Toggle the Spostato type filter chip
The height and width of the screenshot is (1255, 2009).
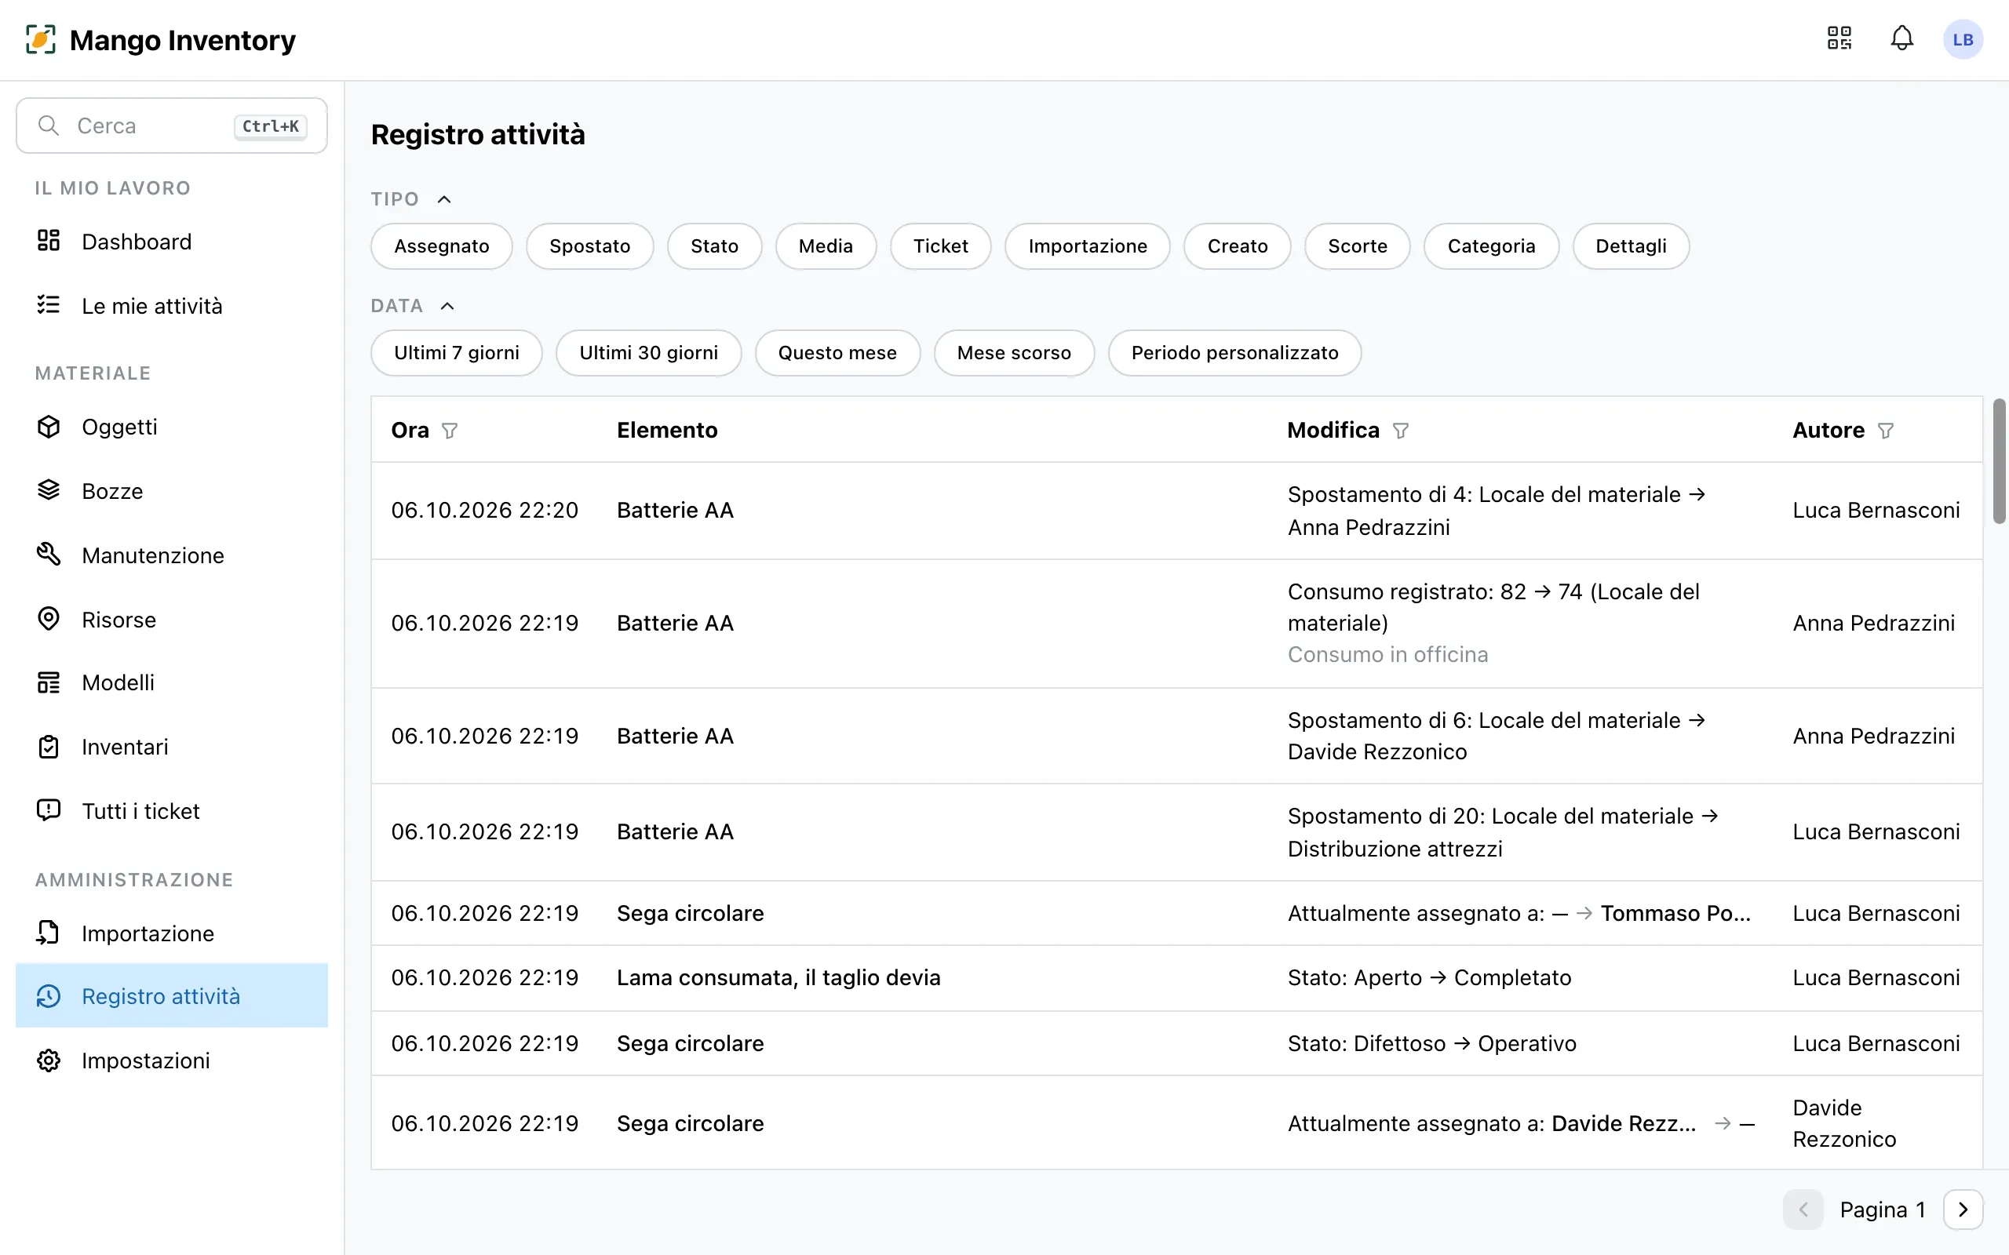pos(589,246)
